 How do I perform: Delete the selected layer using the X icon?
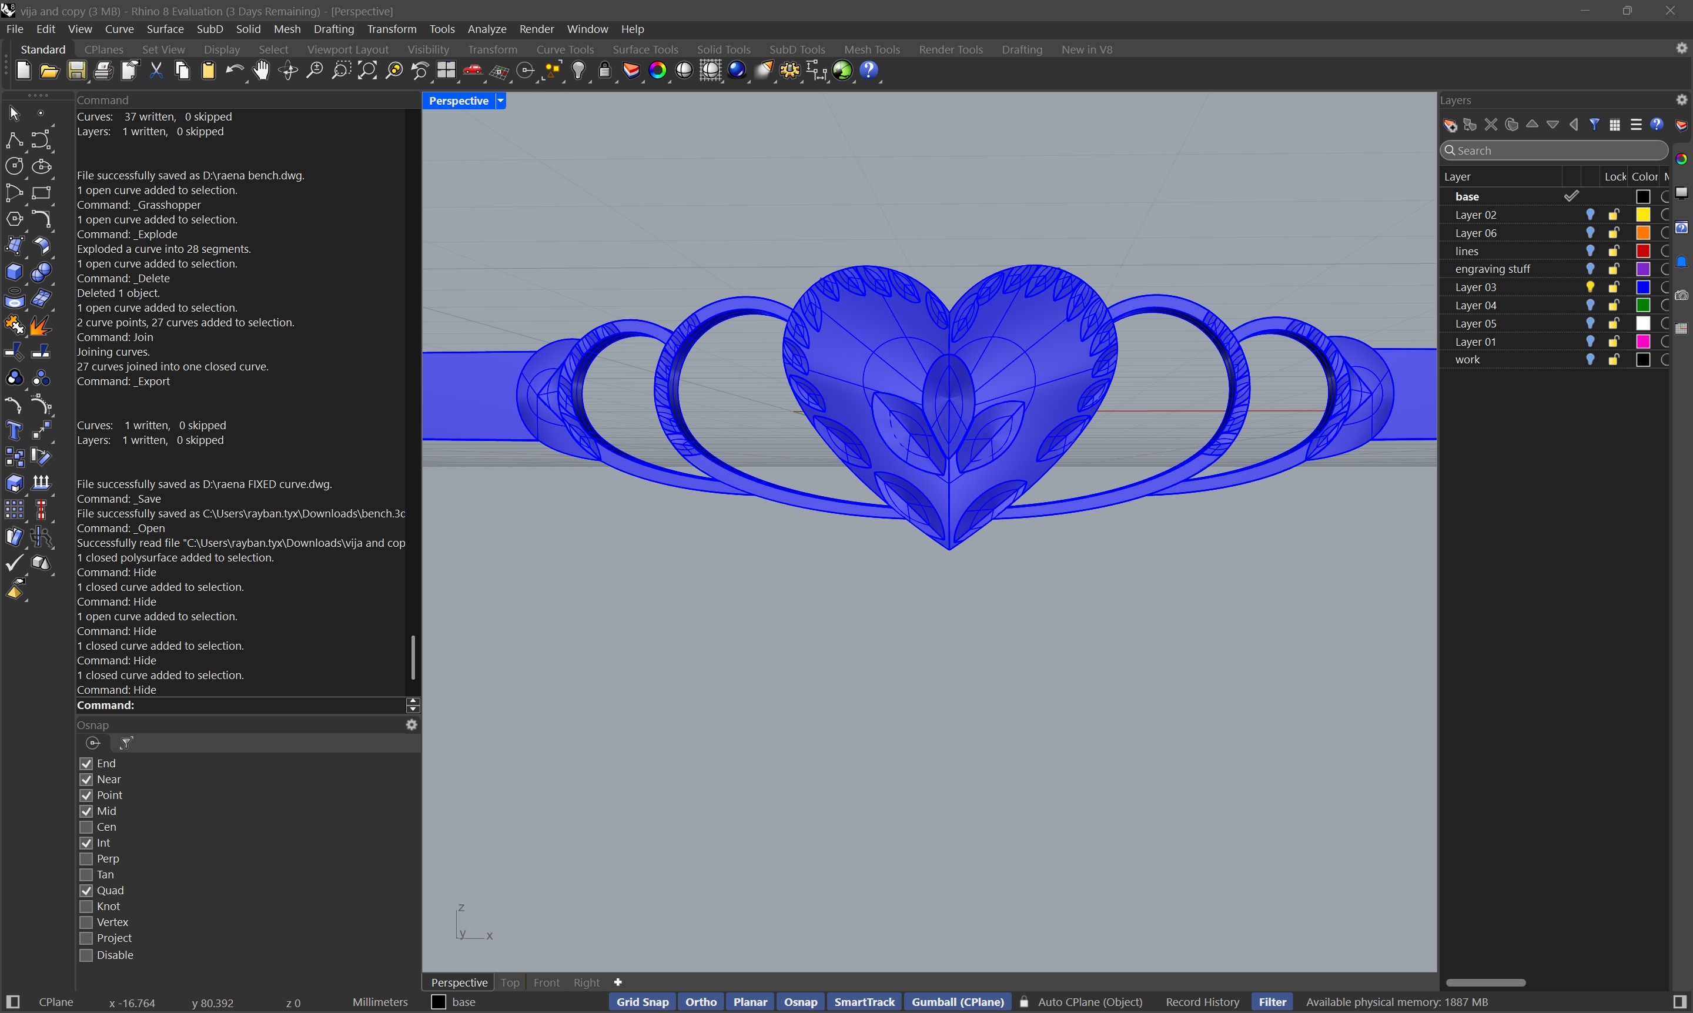1491,124
